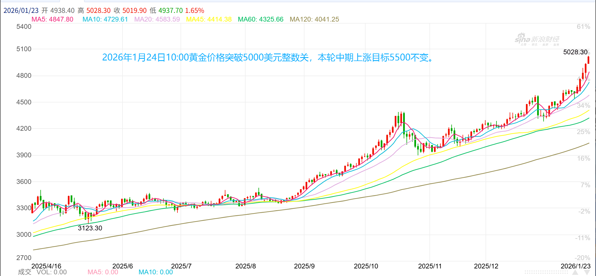Image resolution: width=596 pixels, height=276 pixels.
Task: Click the down triangle arrow at bottom right
Action: [587, 273]
